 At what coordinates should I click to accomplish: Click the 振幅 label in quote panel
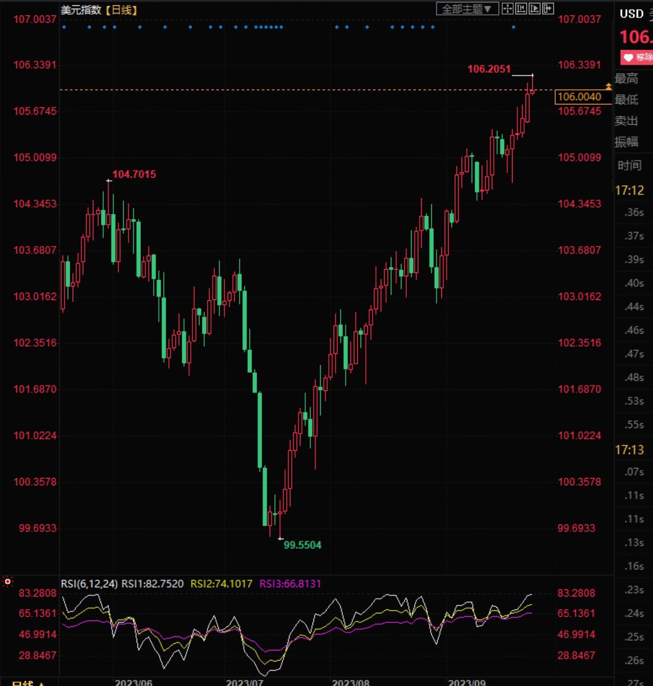pyautogui.click(x=627, y=142)
